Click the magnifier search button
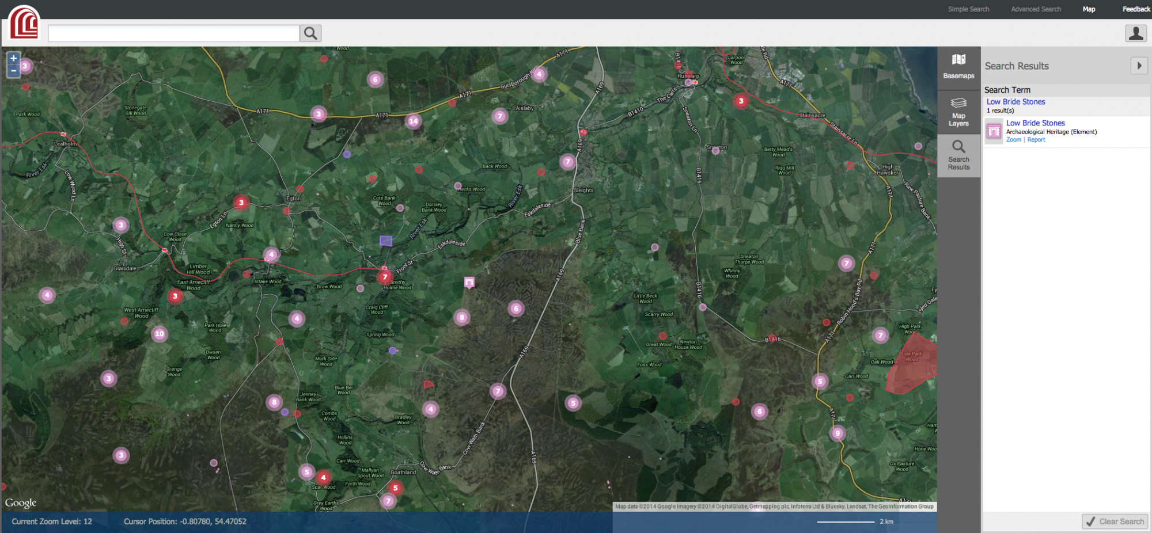 pos(310,33)
